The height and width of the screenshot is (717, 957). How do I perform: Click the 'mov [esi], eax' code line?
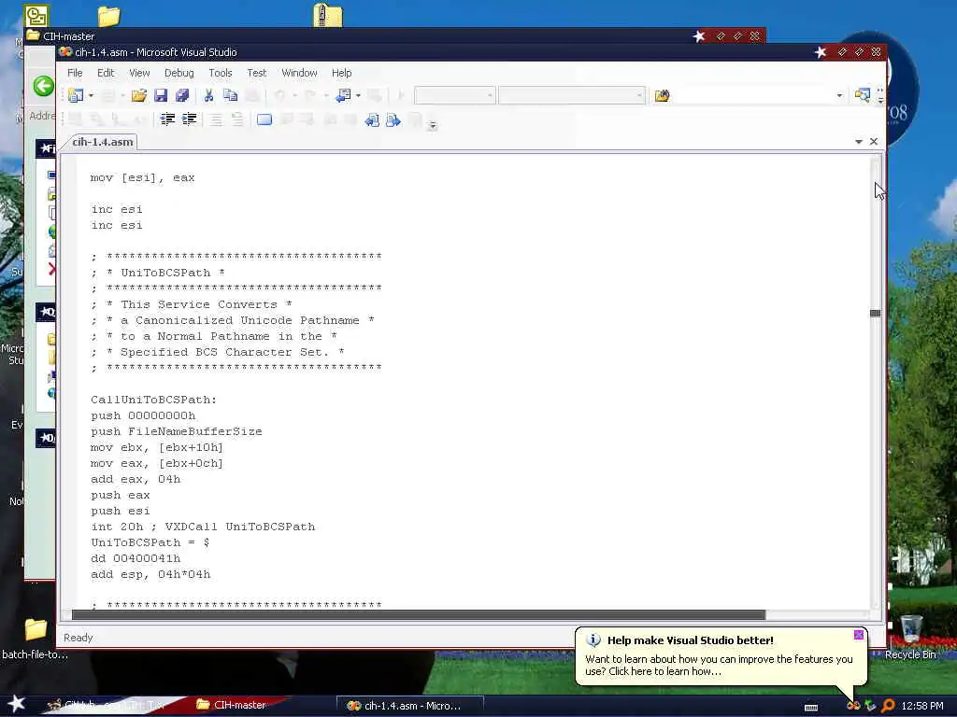(x=142, y=177)
